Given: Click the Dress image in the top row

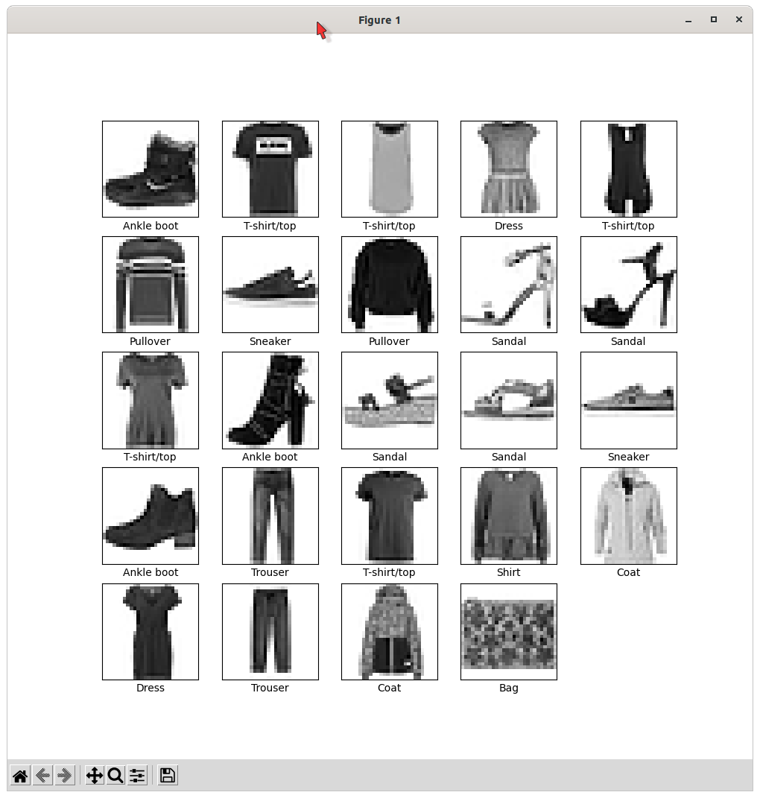Looking at the screenshot, I should pos(509,168).
